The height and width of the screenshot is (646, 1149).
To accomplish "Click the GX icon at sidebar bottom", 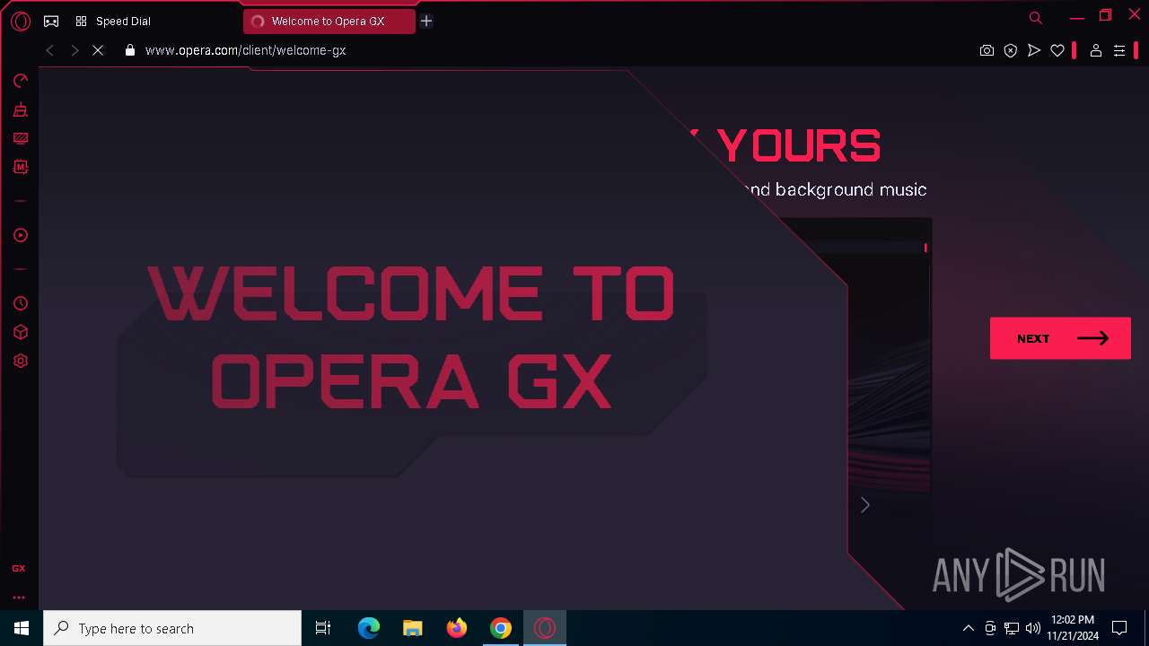I will coord(19,569).
